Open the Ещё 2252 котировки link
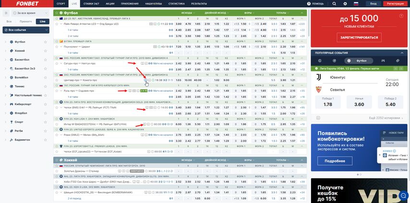 point(386,118)
